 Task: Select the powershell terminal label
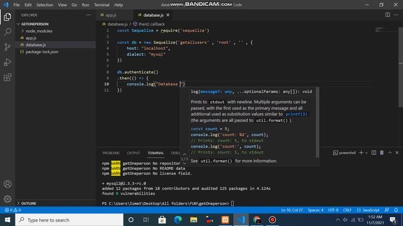(x=344, y=153)
